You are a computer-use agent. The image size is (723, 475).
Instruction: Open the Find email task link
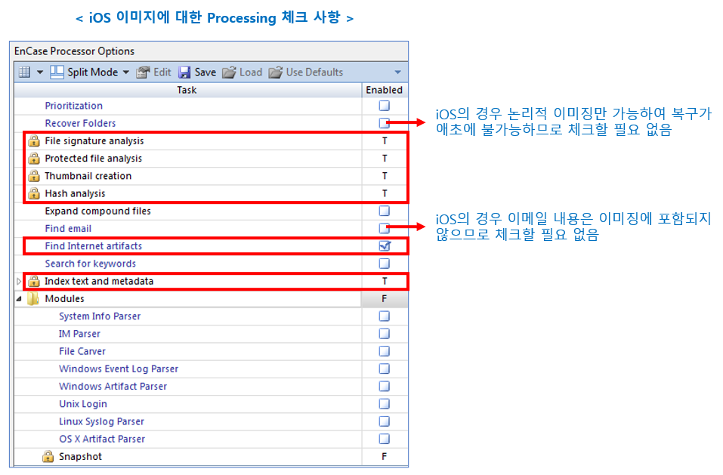68,229
